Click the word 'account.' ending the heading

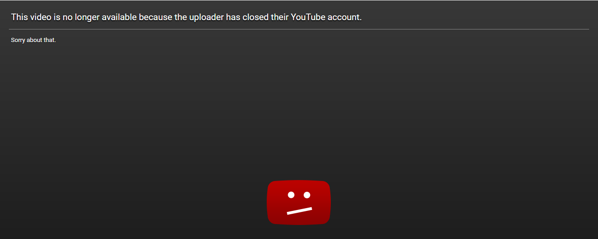point(345,17)
